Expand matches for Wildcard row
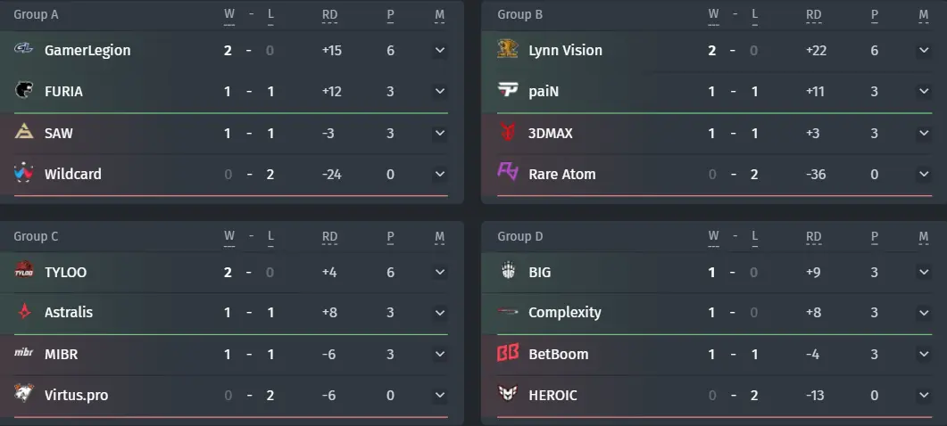The height and width of the screenshot is (426, 947). pos(440,174)
